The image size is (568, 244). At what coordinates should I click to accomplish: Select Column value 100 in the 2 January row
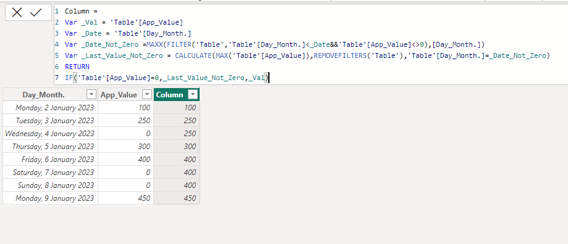[x=177, y=108]
